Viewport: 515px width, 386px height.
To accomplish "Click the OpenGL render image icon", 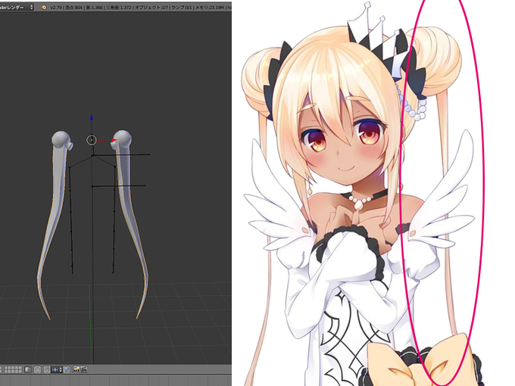I will 76,370.
